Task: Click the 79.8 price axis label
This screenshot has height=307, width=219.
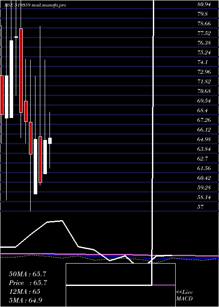Action: point(202,14)
